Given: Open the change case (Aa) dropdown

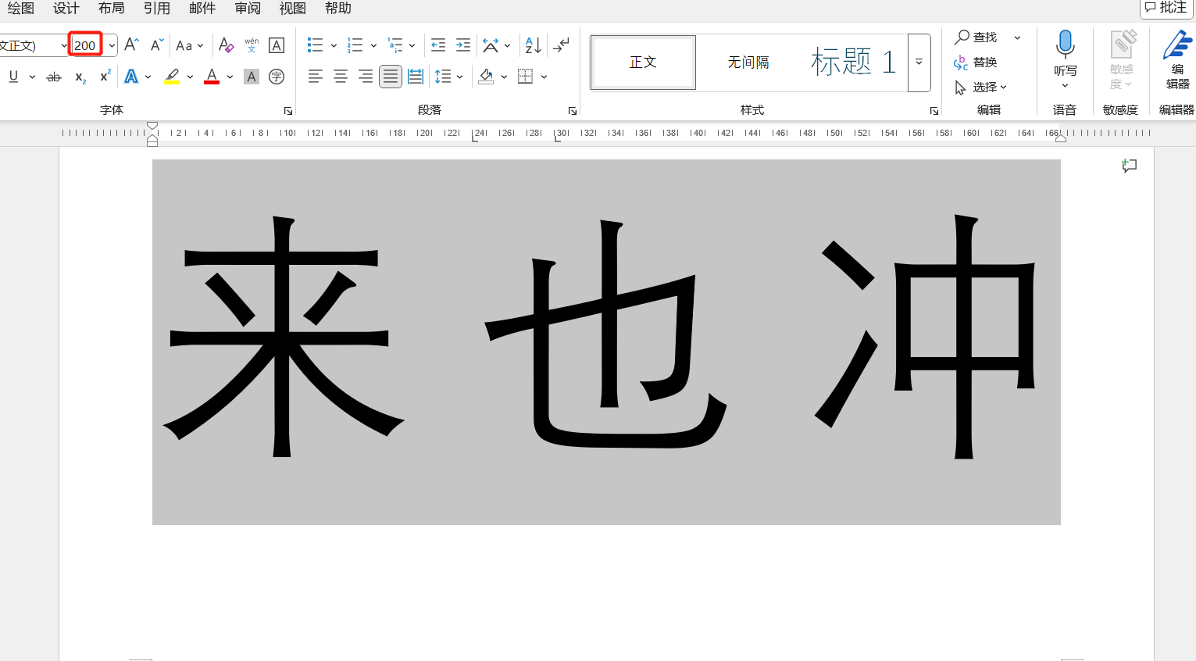Looking at the screenshot, I should (189, 45).
